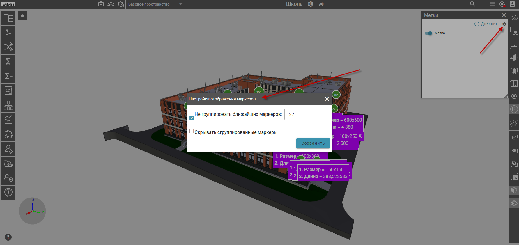
Task: Enable 'Скрывать сгруппированные маркеры' checkbox
Action: click(x=192, y=131)
